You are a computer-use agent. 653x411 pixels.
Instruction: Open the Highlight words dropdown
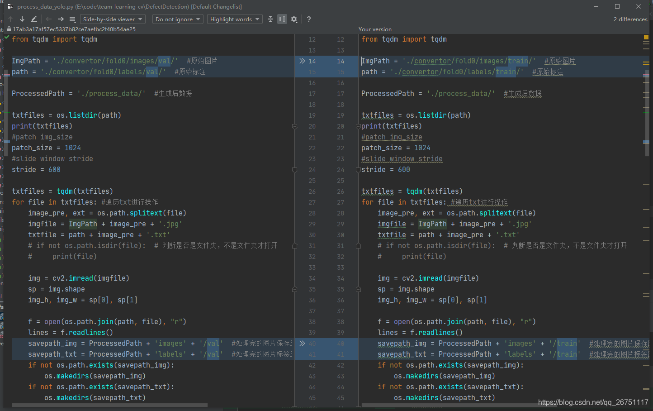(235, 19)
